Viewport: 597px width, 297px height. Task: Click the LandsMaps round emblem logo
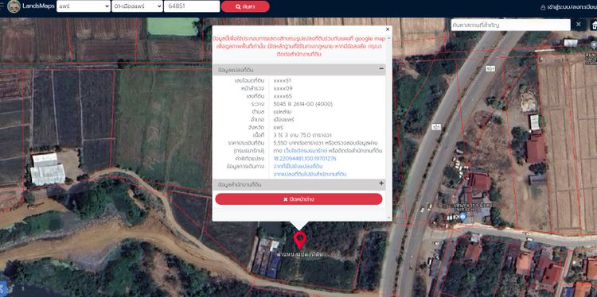coord(14,6)
